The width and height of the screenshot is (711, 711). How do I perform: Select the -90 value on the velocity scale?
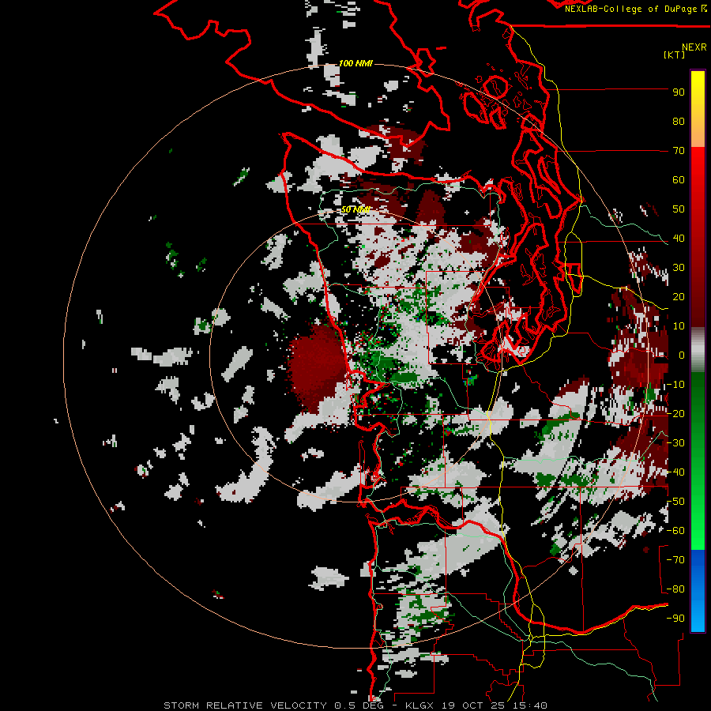pos(675,619)
